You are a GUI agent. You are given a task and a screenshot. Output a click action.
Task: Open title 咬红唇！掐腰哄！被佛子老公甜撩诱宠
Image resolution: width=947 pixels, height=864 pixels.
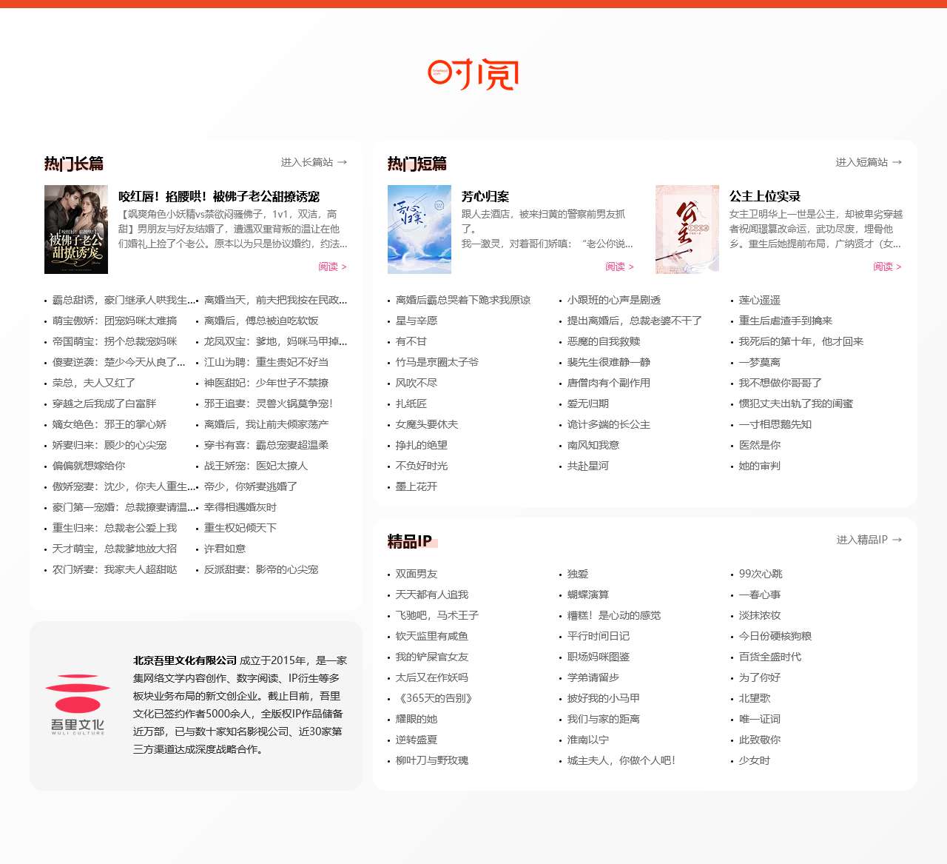219,196
